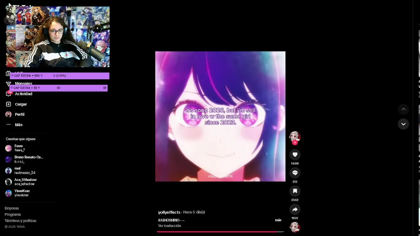
Task: Click Bruno Renato's avatar icon
Action: 9,159
